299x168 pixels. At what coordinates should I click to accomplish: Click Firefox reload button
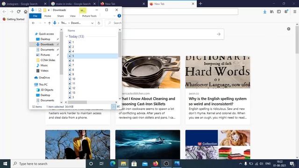[x=19, y=12]
